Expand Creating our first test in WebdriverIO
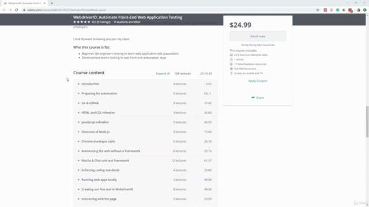The width and height of the screenshot is (369, 207). (x=145, y=189)
